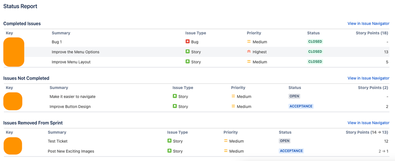
Task: Click the red Bug issue type icon
Action: point(188,42)
